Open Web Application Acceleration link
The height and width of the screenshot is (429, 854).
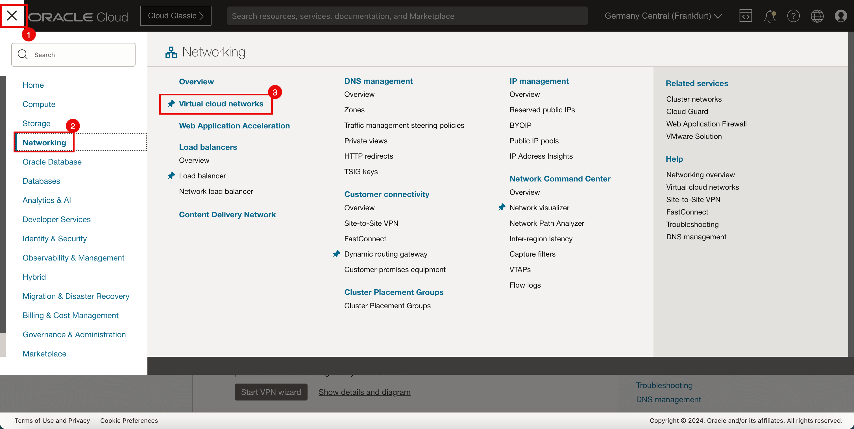(234, 126)
